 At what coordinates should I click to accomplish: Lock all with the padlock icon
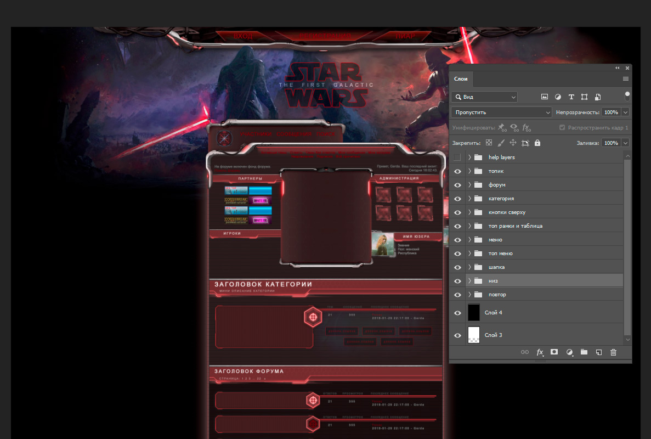(x=537, y=143)
